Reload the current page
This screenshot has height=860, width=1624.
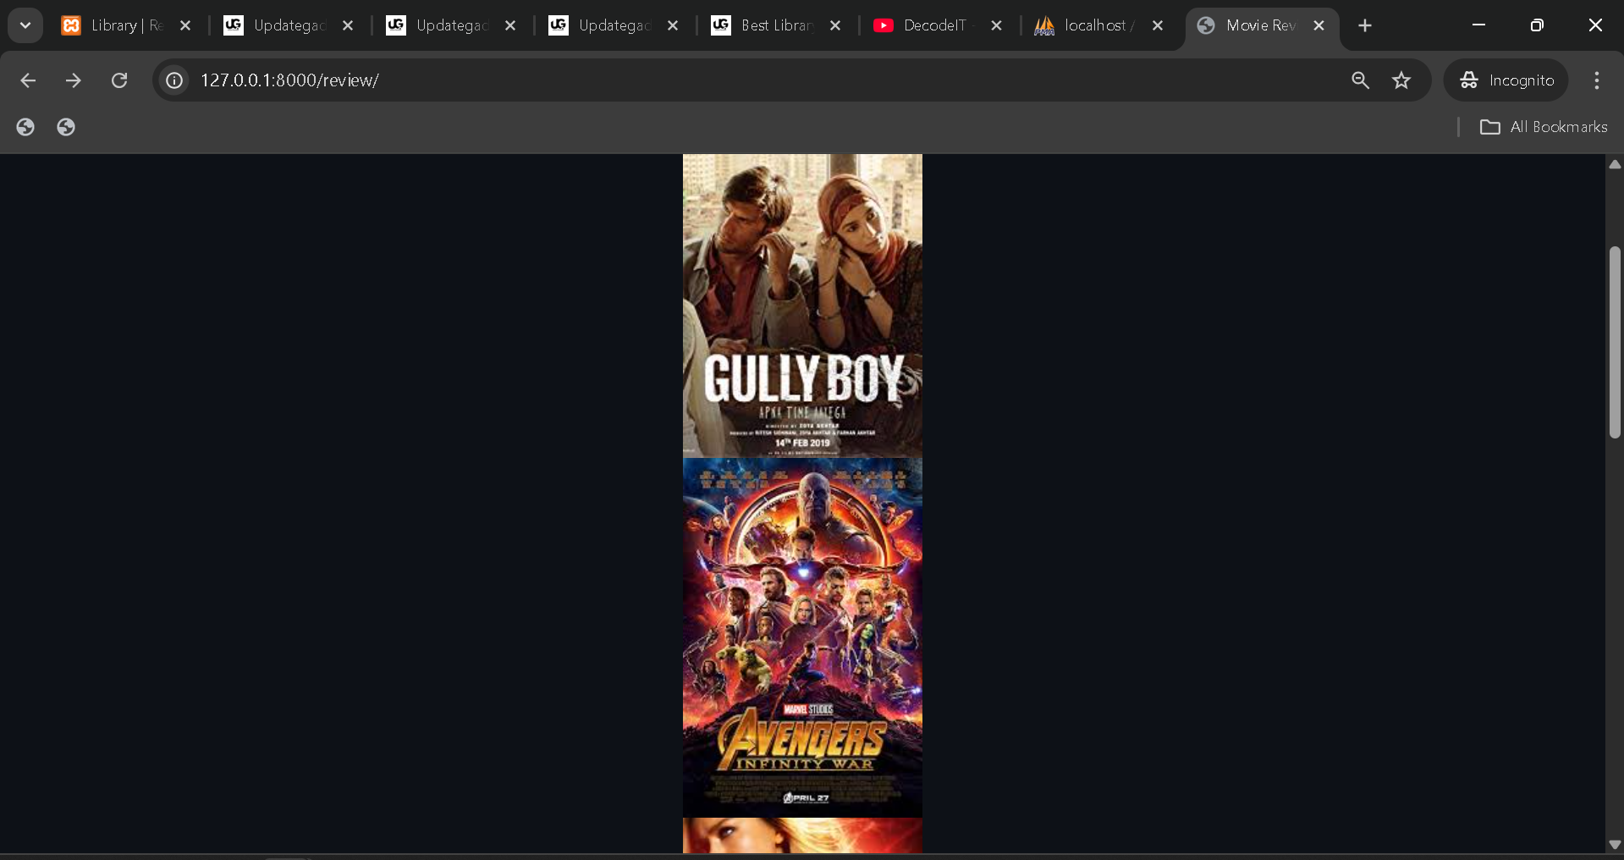pos(119,80)
